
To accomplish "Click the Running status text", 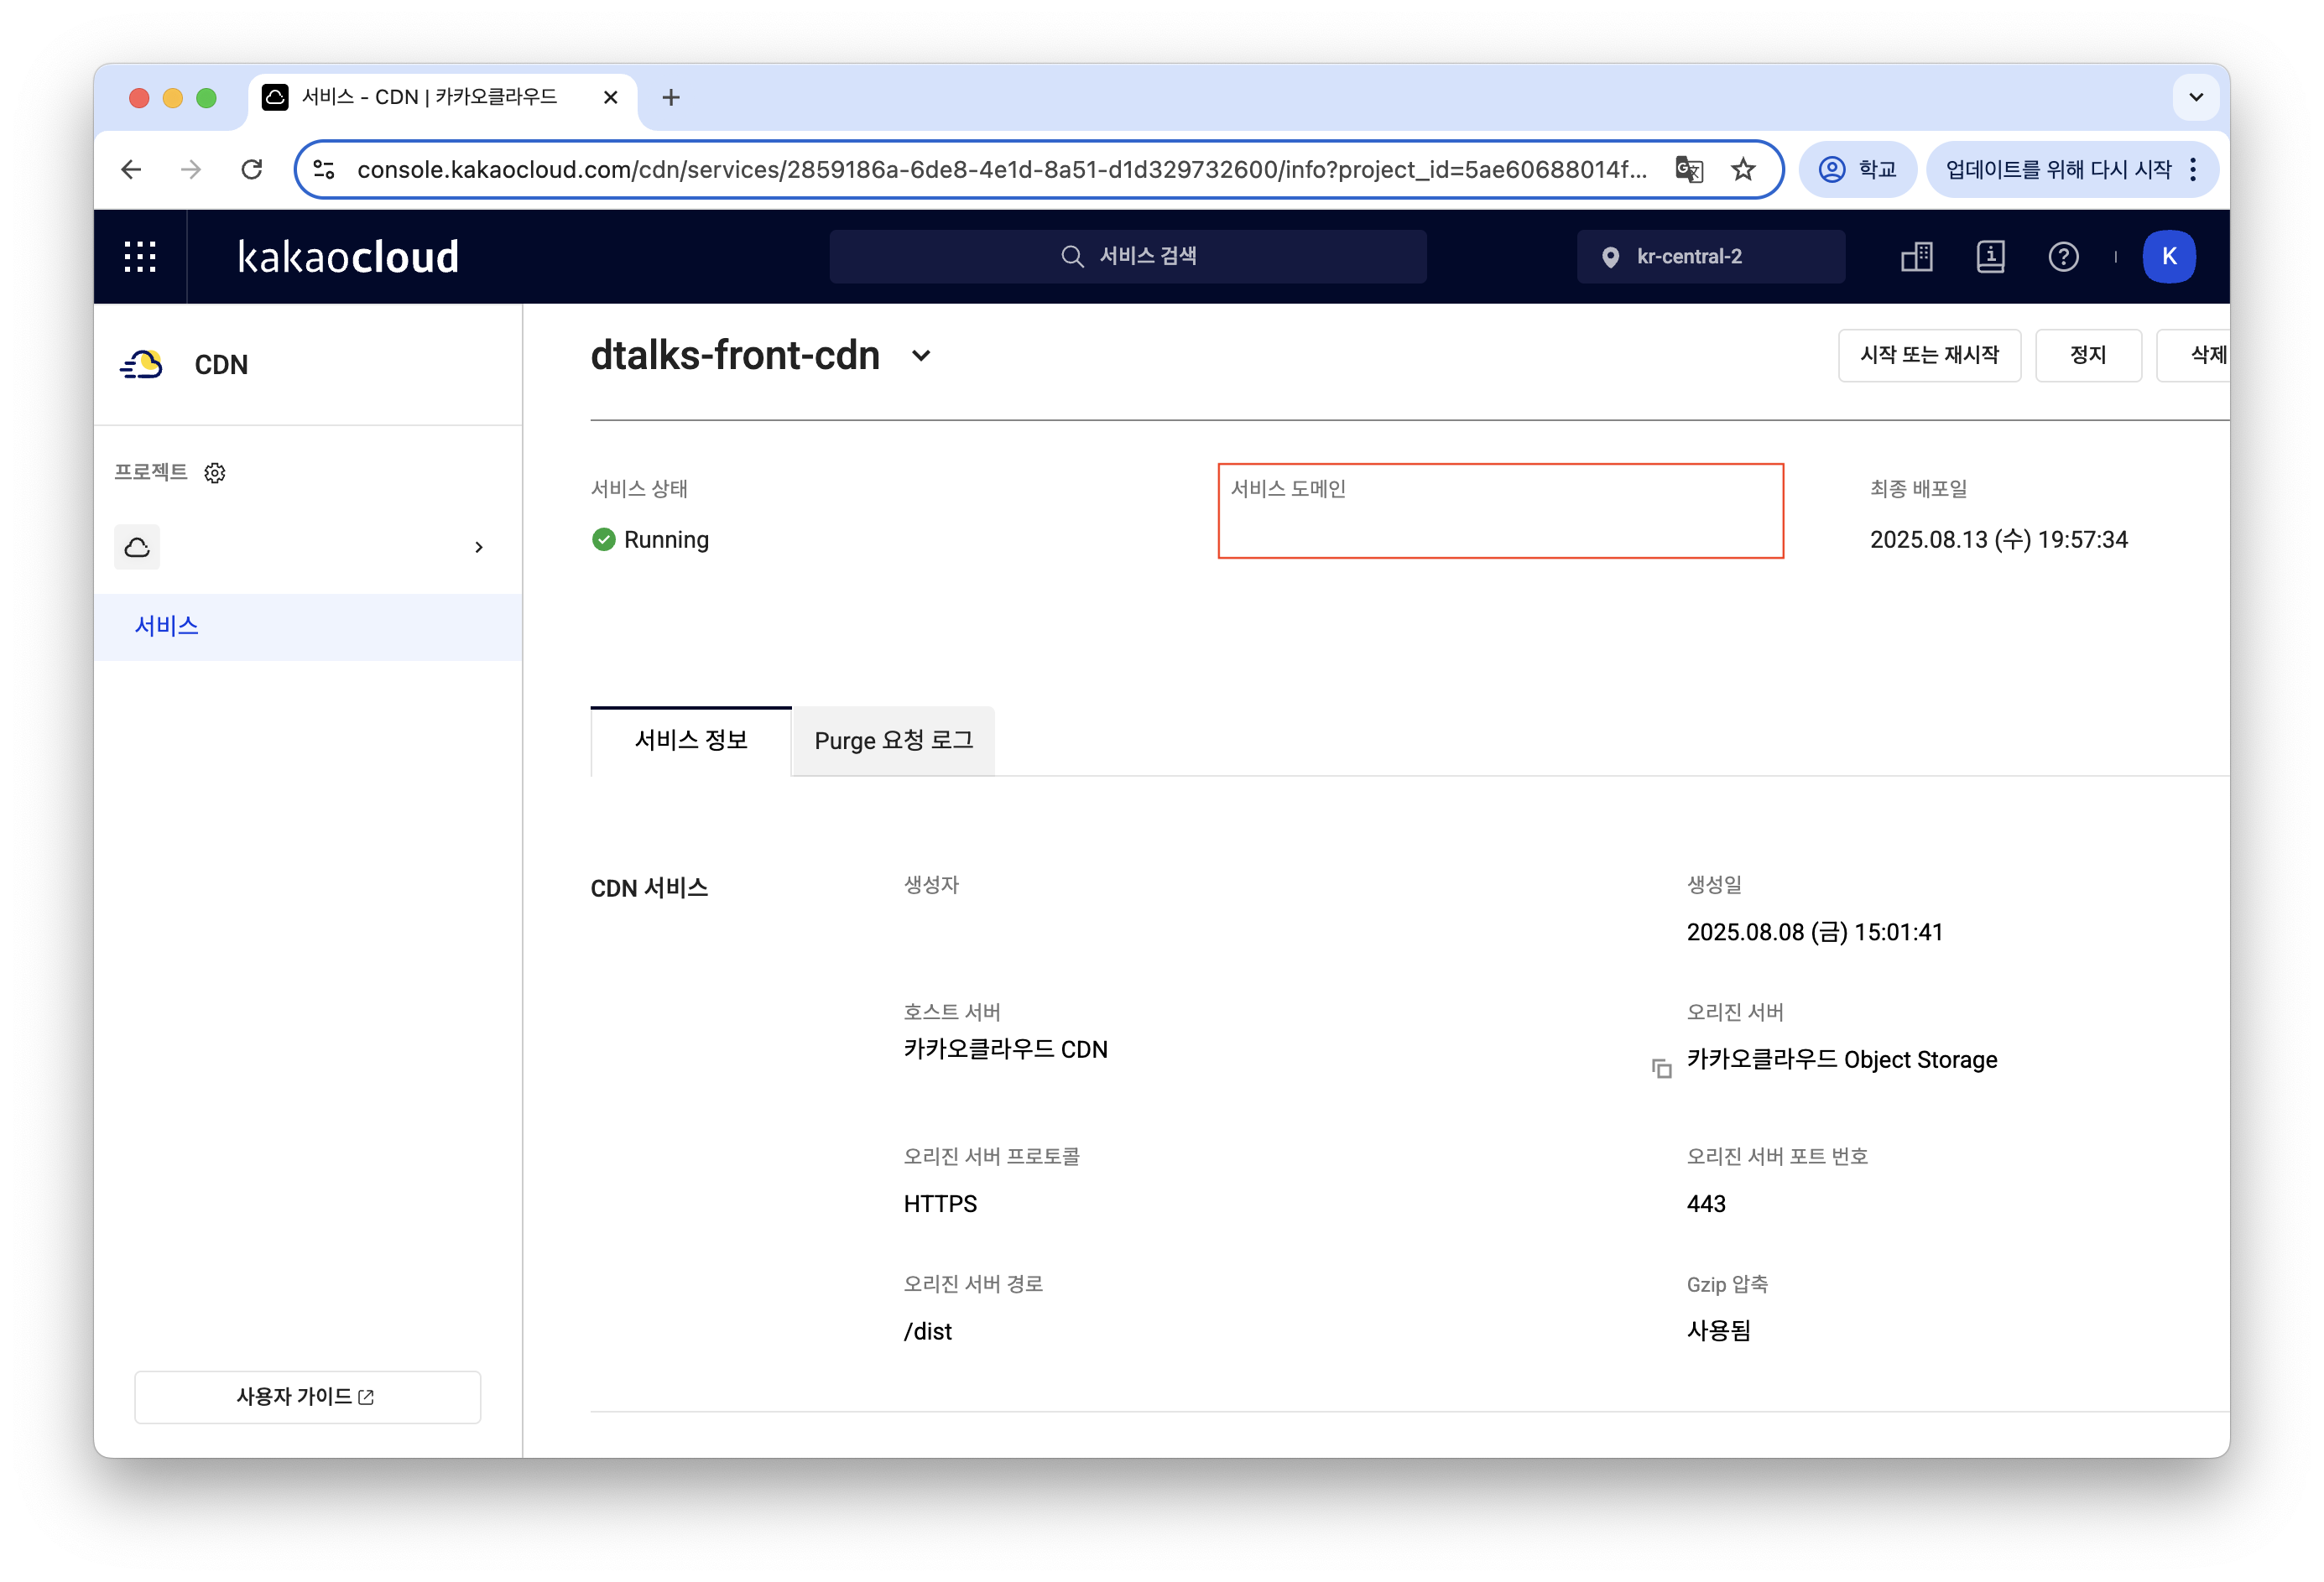I will [x=667, y=540].
